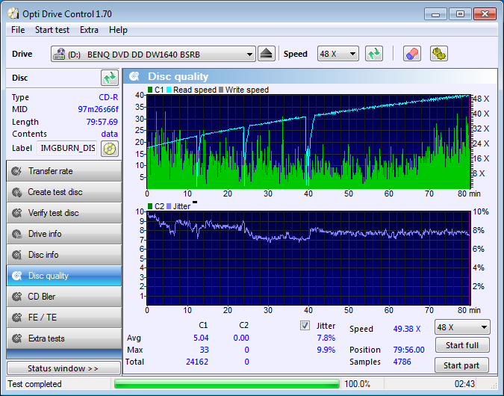This screenshot has height=396, width=504.
Task: Switch to Extra tests tab
Action: pos(64,338)
